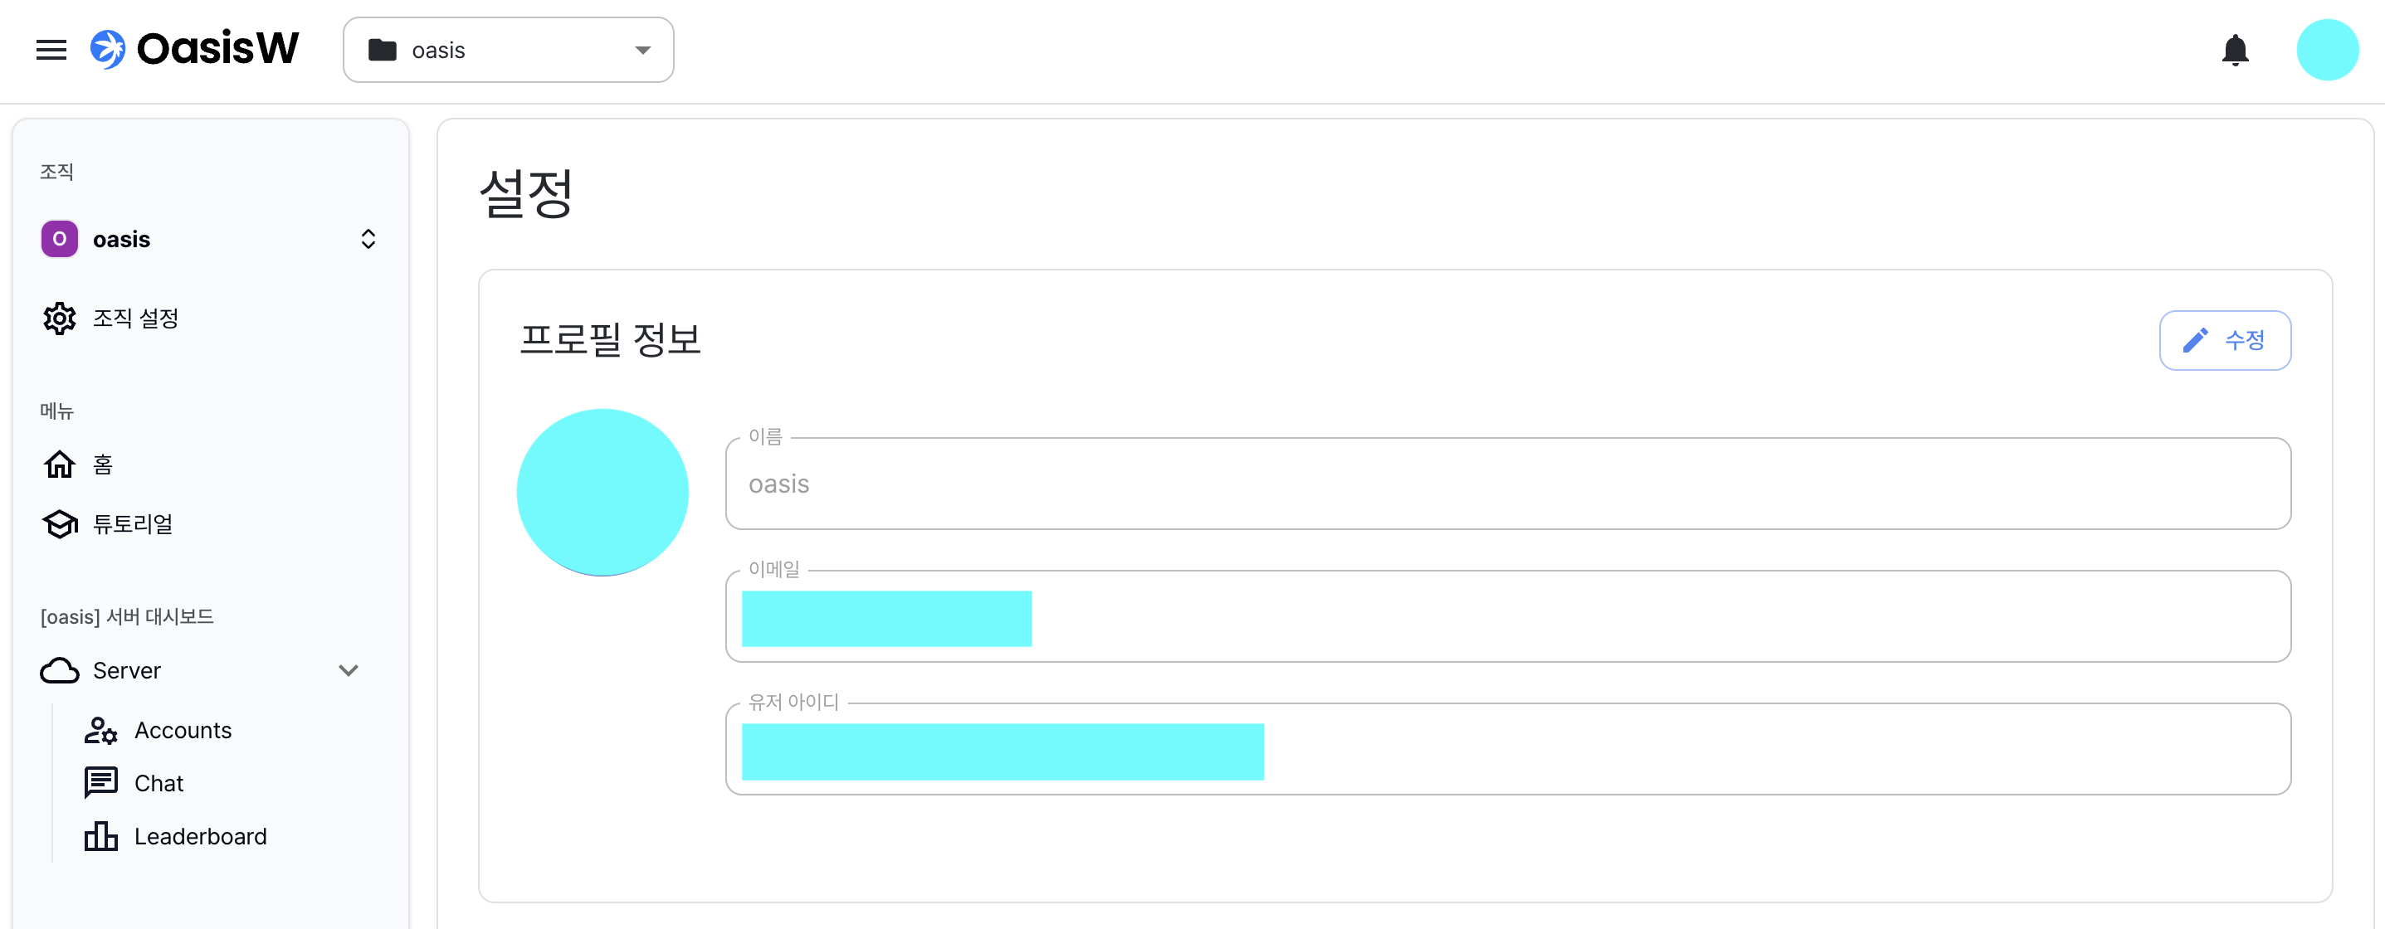The height and width of the screenshot is (929, 2385).
Task: Click the Accounts user-gear icon
Action: (x=100, y=730)
